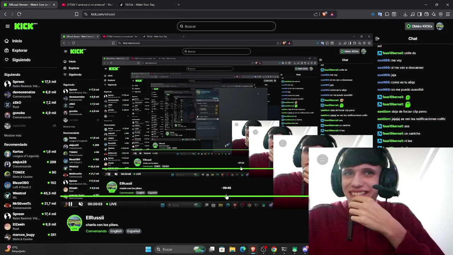453x255 pixels.
Task: Open Discord from the taskbar
Action: [x=305, y=249]
